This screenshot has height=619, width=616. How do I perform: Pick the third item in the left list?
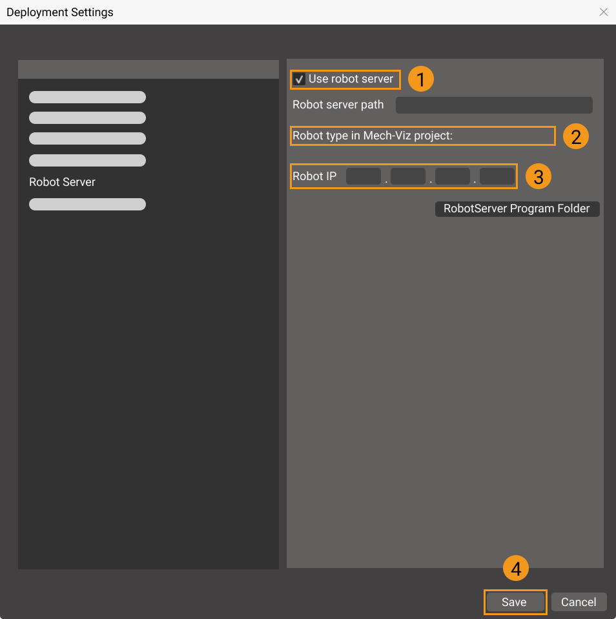tap(87, 139)
